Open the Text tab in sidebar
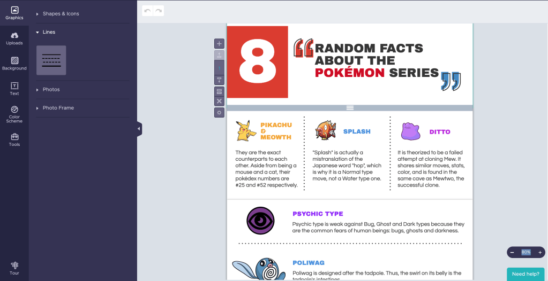Screen dimensions: 548x281 pyautogui.click(x=14, y=89)
